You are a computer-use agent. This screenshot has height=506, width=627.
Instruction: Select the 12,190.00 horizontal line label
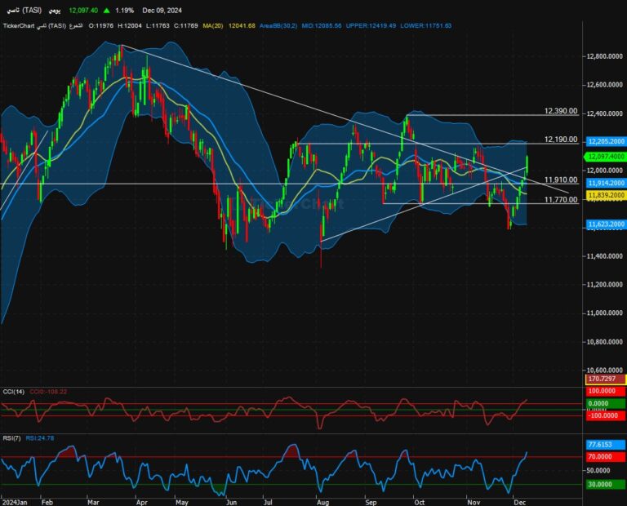pyautogui.click(x=561, y=140)
